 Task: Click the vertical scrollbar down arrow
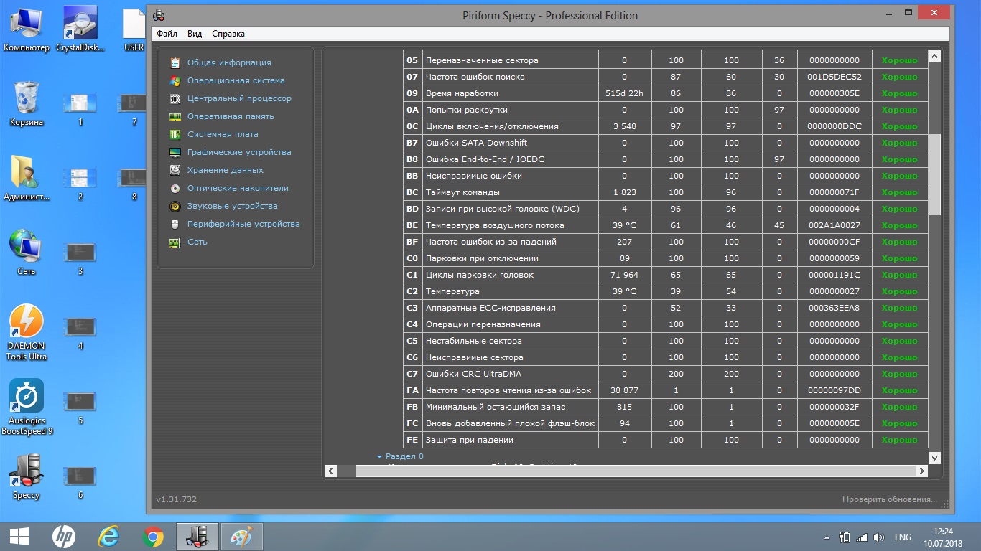coord(934,457)
